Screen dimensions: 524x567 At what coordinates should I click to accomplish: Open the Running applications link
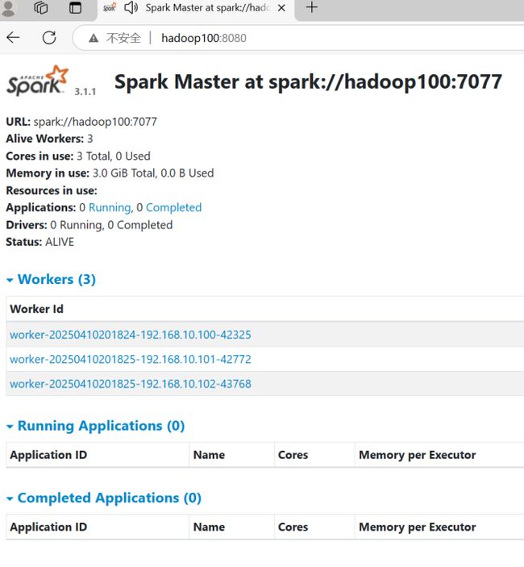pos(110,207)
